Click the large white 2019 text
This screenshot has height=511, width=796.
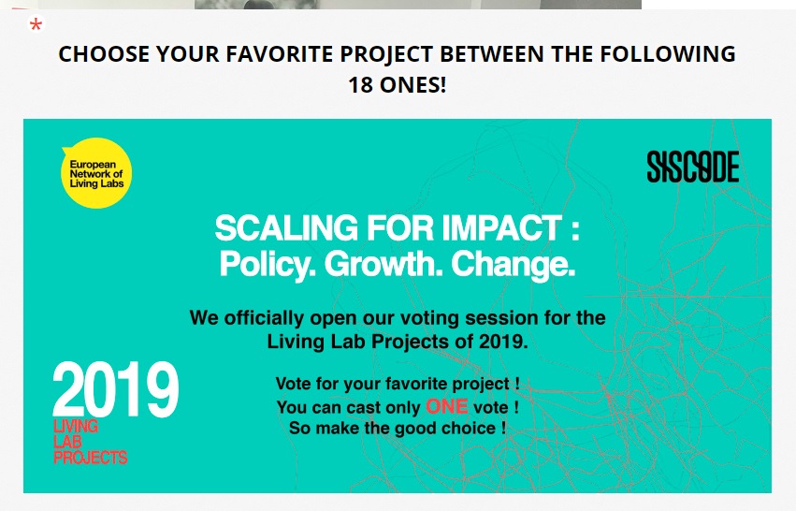point(115,390)
